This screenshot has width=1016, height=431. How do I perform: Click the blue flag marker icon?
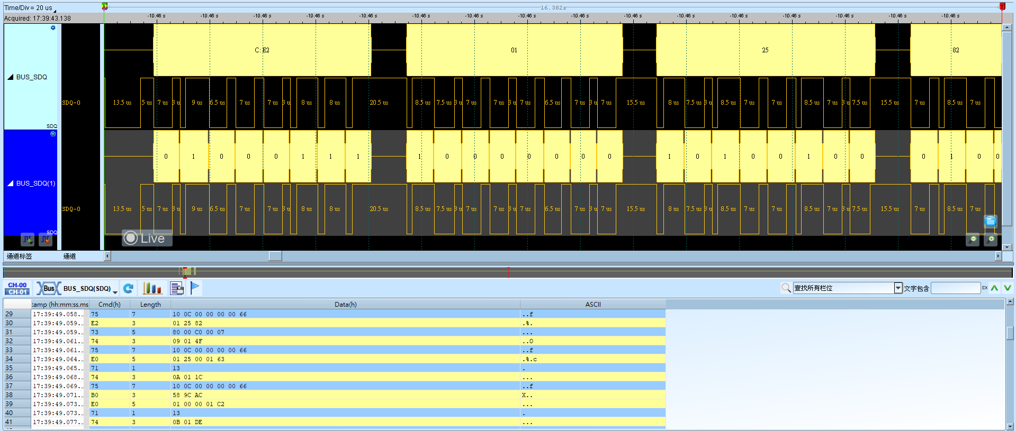pyautogui.click(x=195, y=288)
